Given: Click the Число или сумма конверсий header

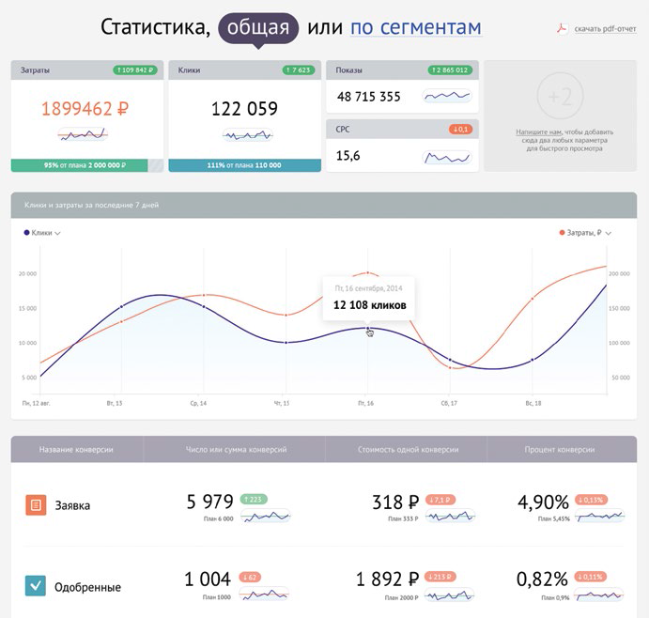Looking at the screenshot, I should click(236, 449).
